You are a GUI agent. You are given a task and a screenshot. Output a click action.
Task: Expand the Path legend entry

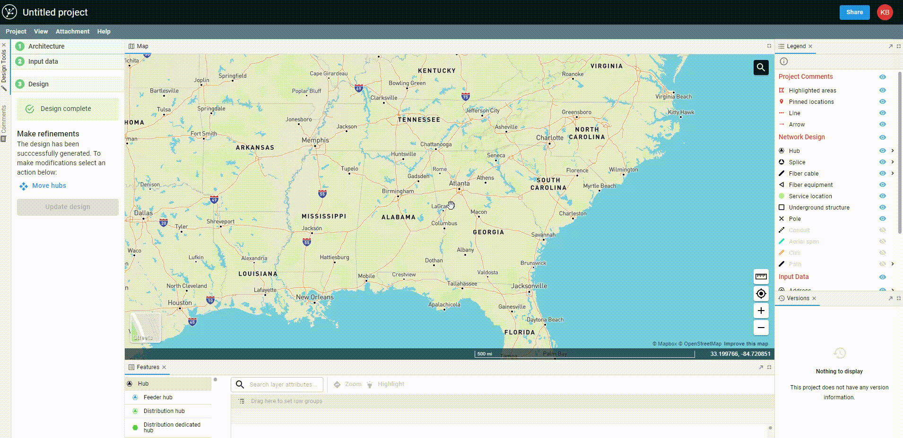[x=893, y=264]
